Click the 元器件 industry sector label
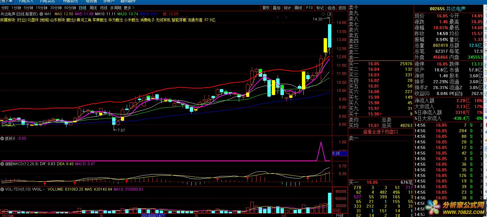Screen dimensions: 487x217 pos(33,20)
